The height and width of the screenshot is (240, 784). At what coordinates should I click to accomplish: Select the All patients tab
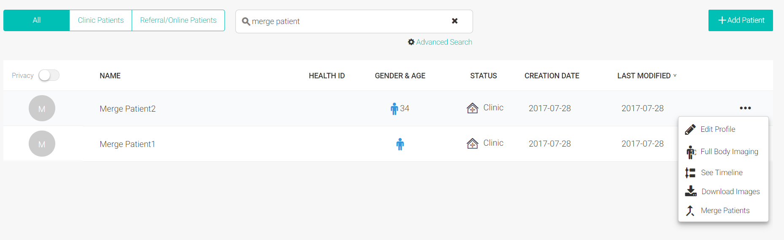point(37,20)
